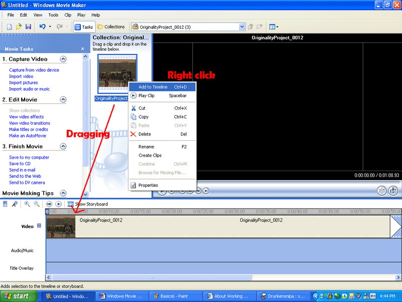The width and height of the screenshot is (402, 302).
Task: Zoom in on the timeline
Action: click(x=27, y=204)
